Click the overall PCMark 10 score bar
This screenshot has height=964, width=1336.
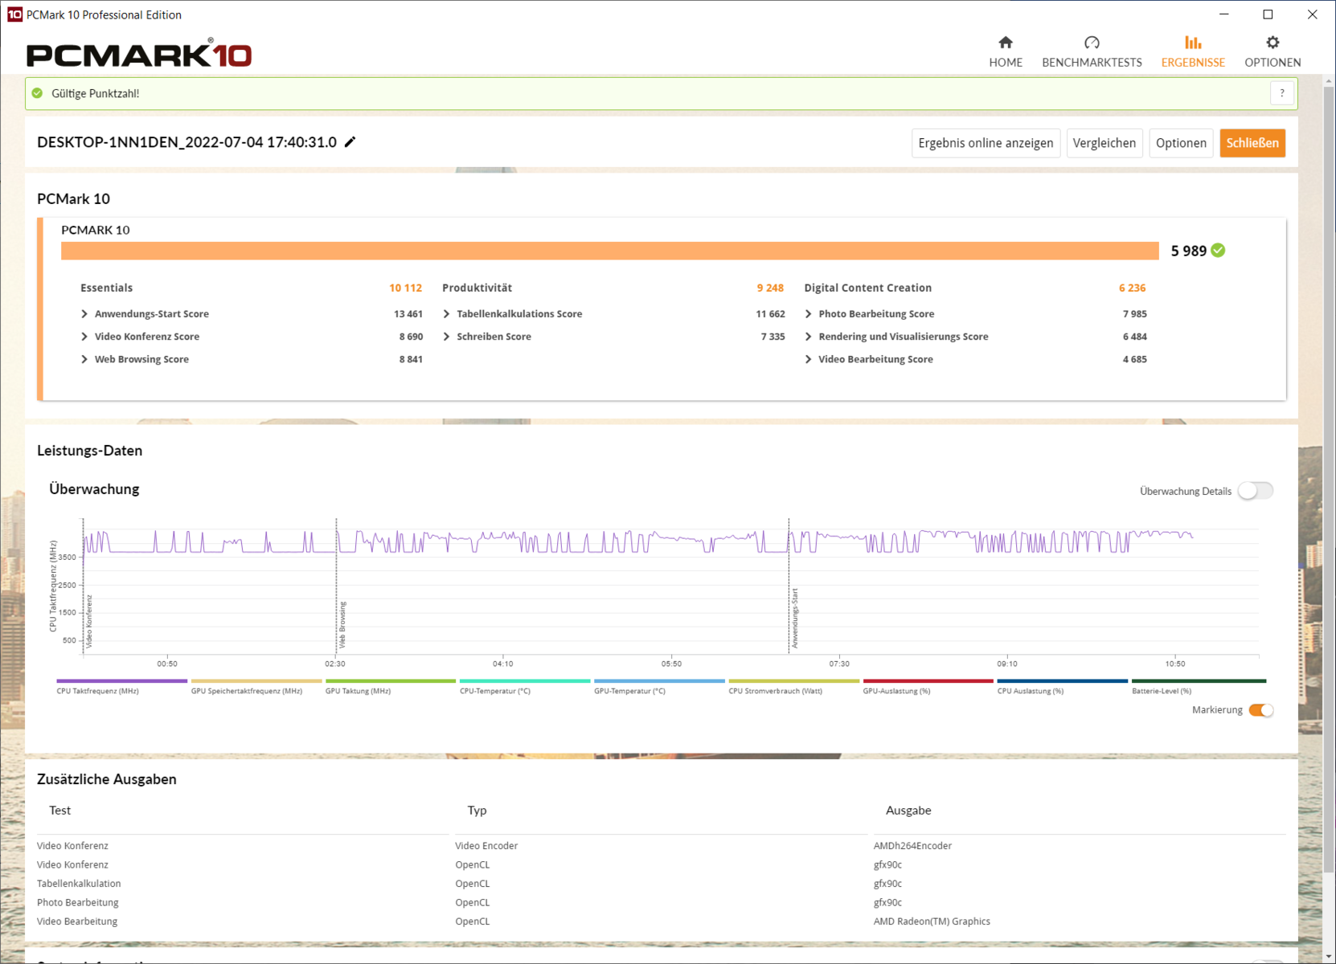(x=609, y=251)
